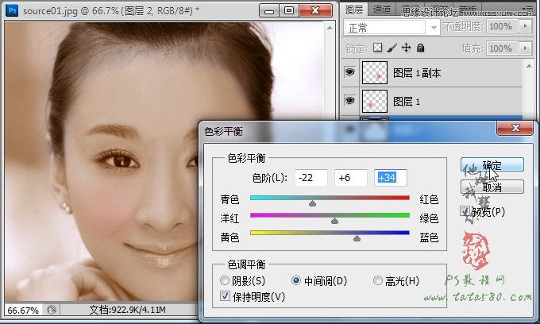Switch to the 通道 tab
This screenshot has width=540, height=324.
click(x=382, y=10)
